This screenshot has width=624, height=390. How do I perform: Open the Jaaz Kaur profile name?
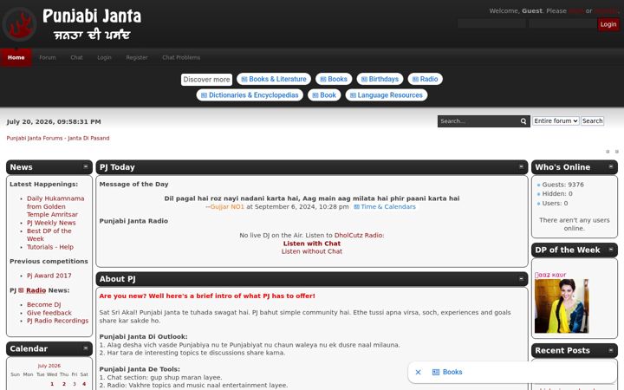click(x=550, y=275)
